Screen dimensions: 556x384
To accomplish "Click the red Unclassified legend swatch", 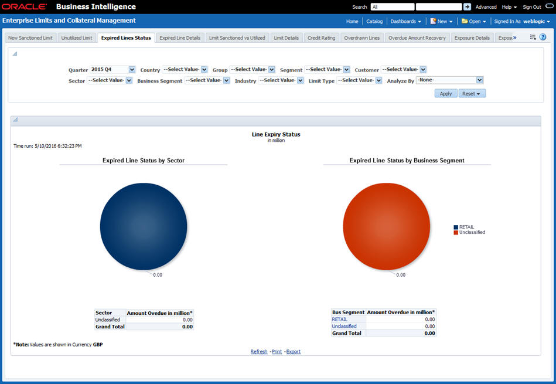I will click(456, 233).
